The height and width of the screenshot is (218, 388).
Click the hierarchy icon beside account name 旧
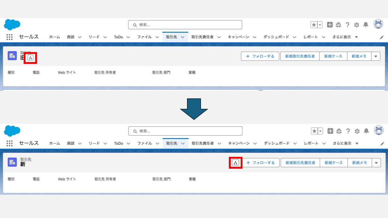point(30,58)
